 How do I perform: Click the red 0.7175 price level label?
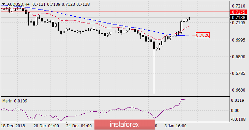238,12
